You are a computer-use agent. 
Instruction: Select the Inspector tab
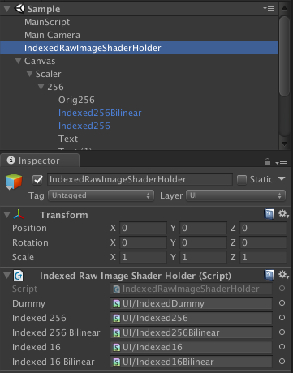[x=40, y=161]
